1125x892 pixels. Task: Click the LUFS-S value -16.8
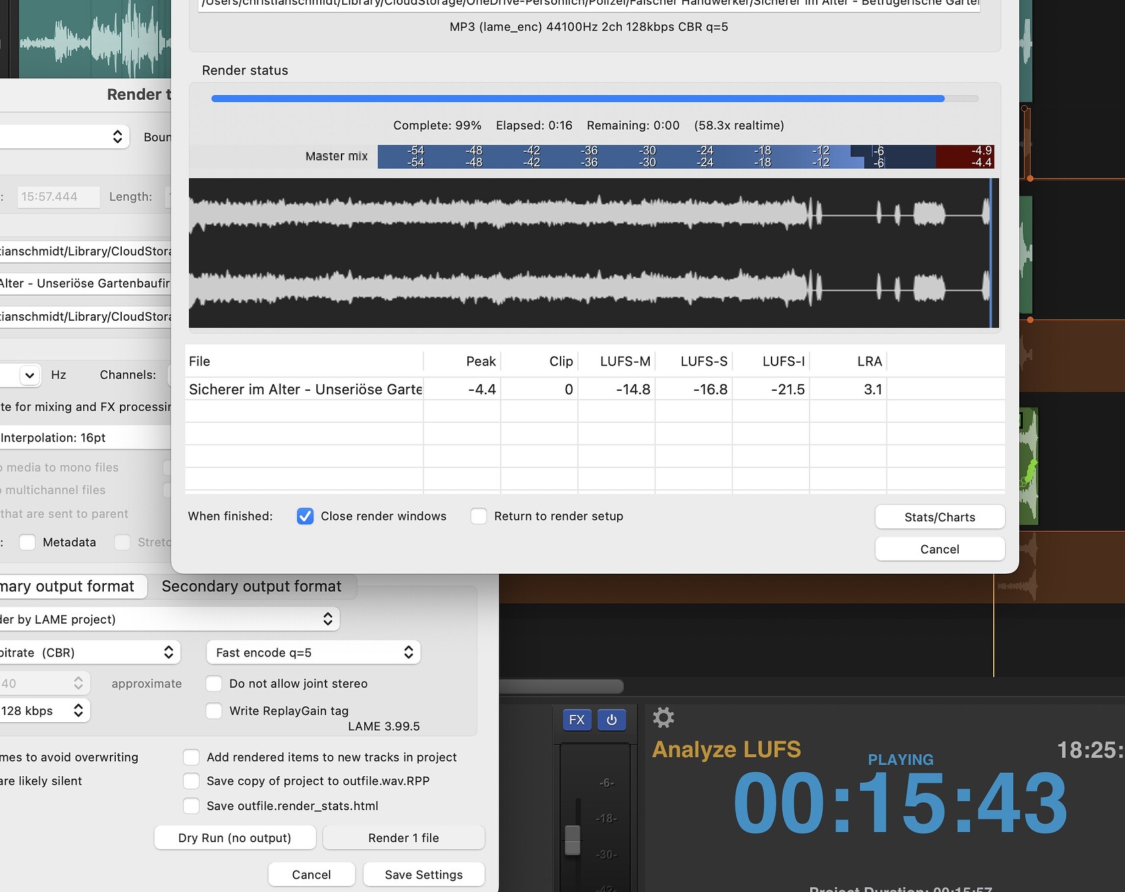click(710, 389)
